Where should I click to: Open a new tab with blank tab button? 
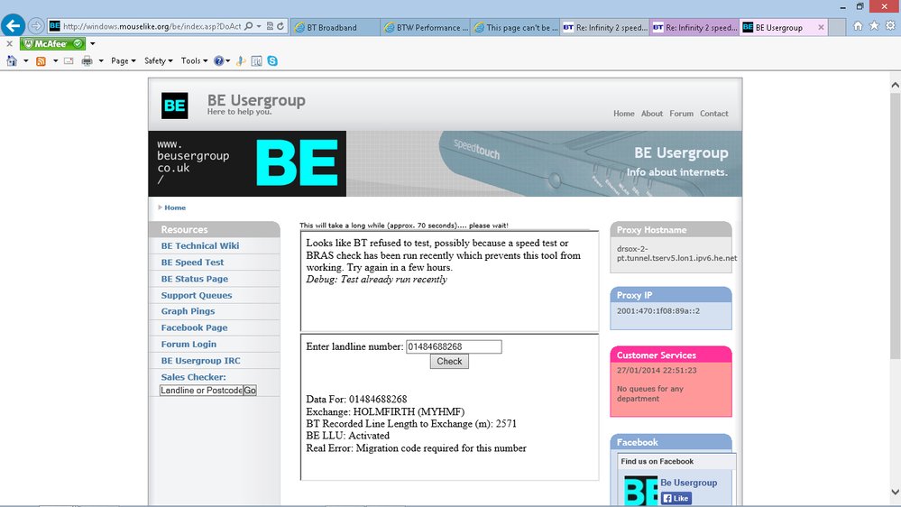(837, 27)
